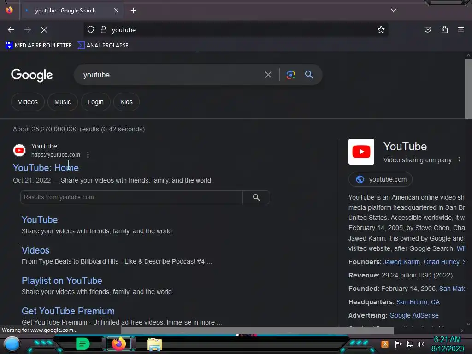The image size is (472, 354).
Task: Click the horizontal scrollbar at page bottom
Action: (257, 330)
